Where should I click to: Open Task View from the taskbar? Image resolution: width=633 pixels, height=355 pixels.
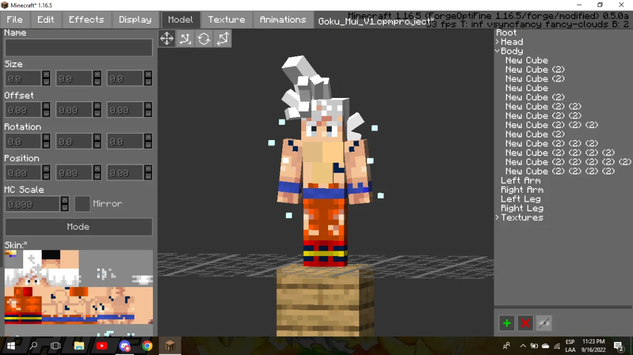pyautogui.click(x=56, y=346)
